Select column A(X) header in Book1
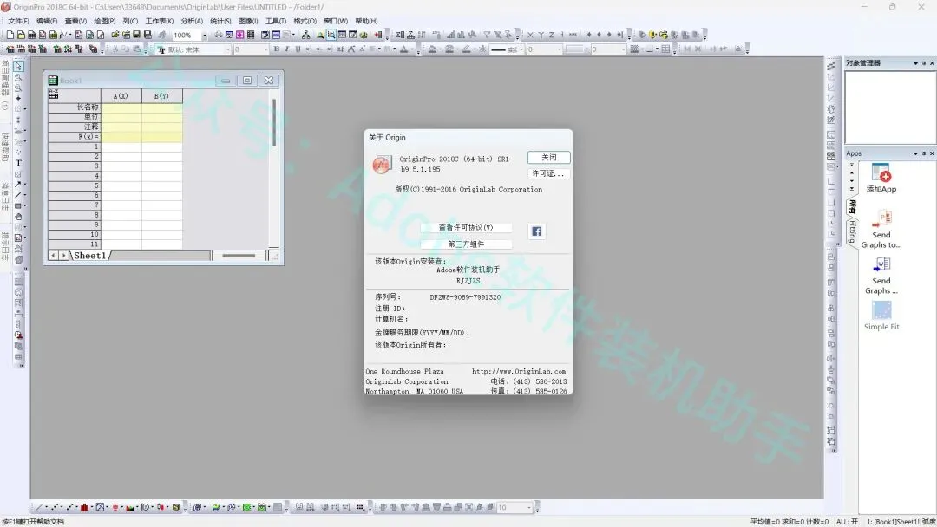 [x=121, y=95]
